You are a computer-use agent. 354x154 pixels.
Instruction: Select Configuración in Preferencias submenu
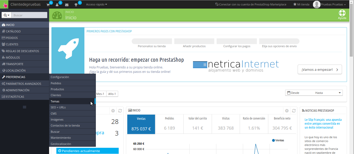tap(72, 77)
